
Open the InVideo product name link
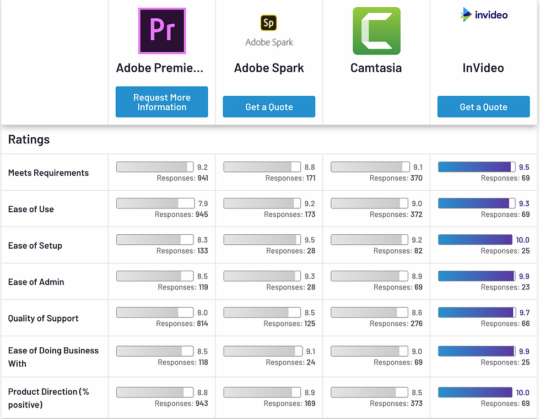(x=483, y=68)
